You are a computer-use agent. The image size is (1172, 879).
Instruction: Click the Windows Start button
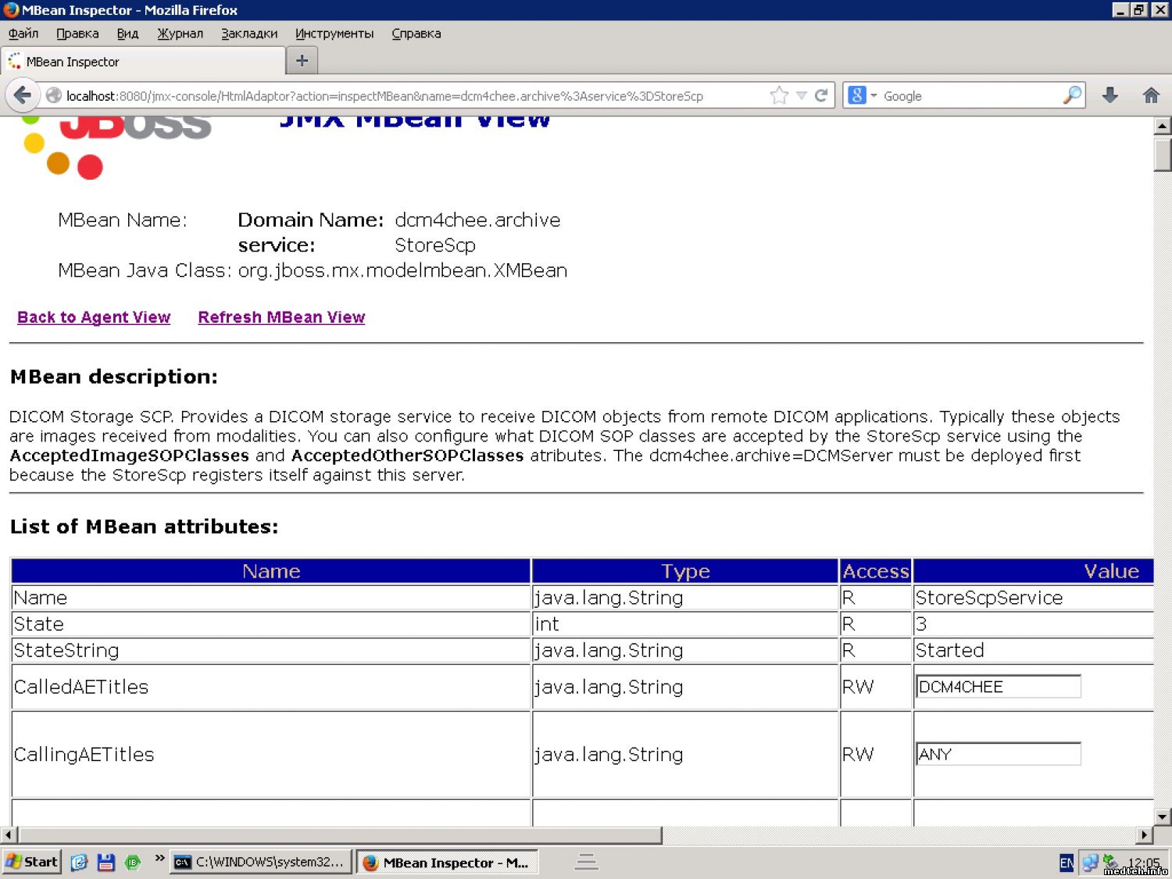(32, 862)
